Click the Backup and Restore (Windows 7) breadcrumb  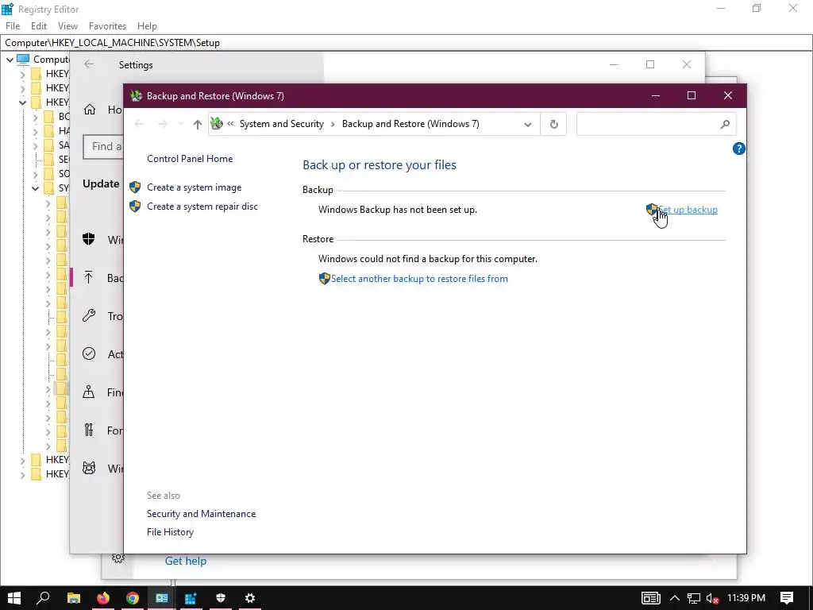pyautogui.click(x=410, y=124)
